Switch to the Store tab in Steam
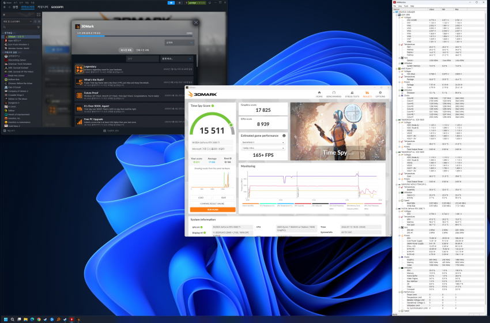This screenshot has width=490, height=323. click(x=16, y=7)
